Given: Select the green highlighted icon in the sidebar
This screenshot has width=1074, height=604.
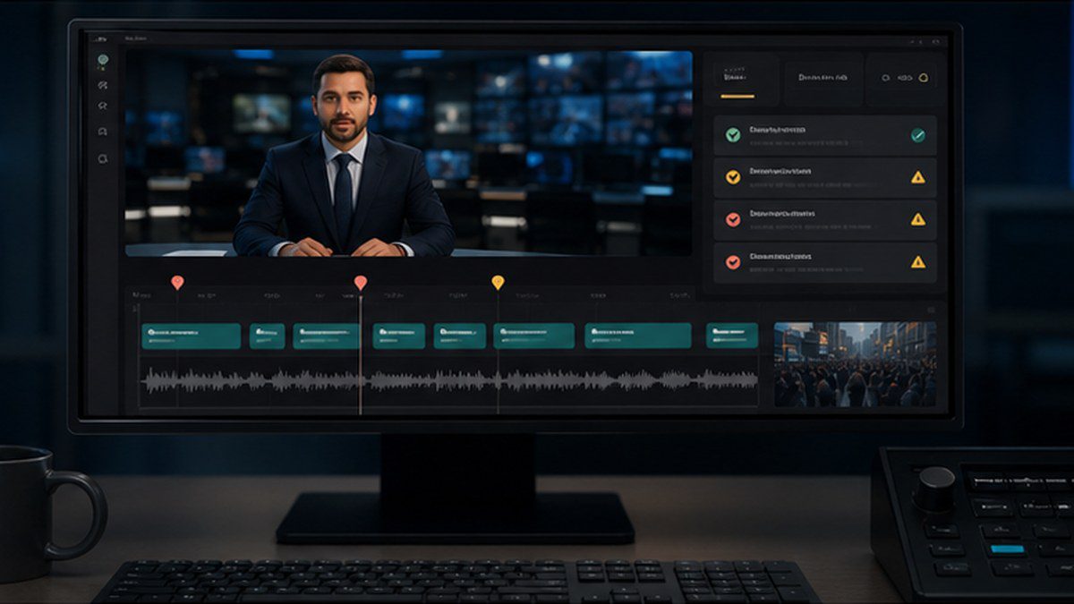Looking at the screenshot, I should pyautogui.click(x=103, y=61).
